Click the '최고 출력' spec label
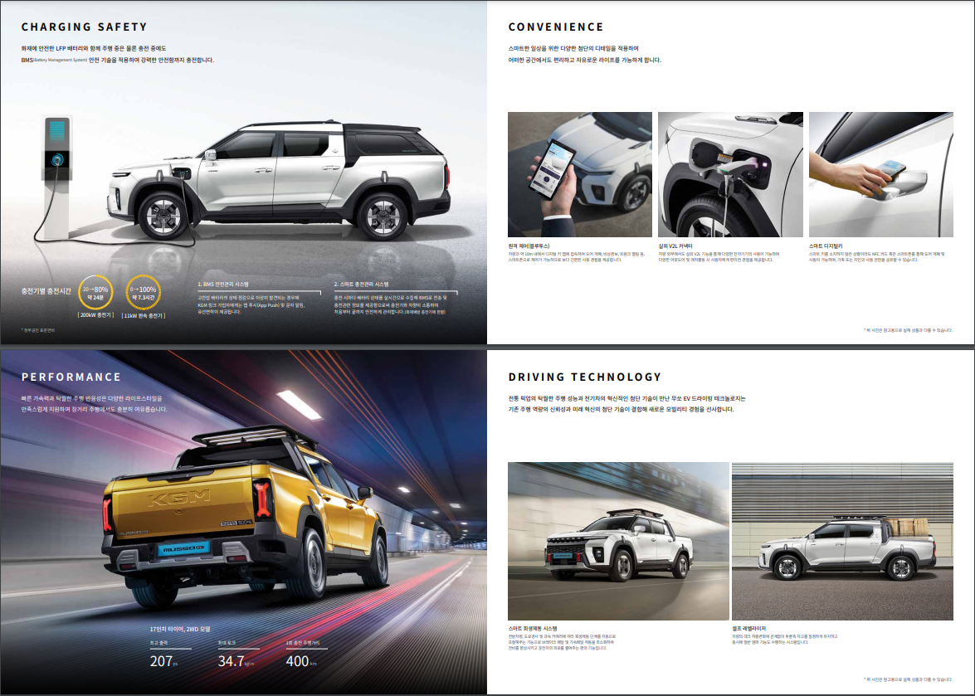This screenshot has height=696, width=975. coord(158,643)
